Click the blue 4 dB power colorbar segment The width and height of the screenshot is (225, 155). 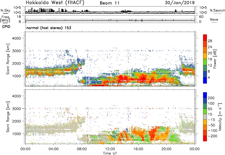[x=205, y=80]
